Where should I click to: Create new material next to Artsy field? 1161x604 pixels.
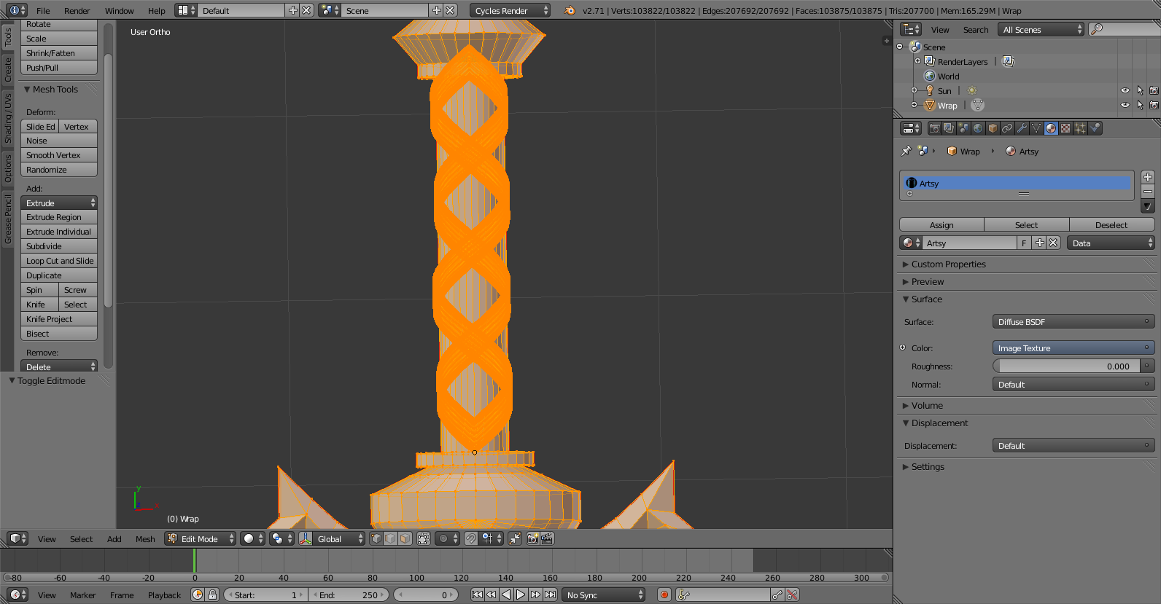click(x=1040, y=243)
